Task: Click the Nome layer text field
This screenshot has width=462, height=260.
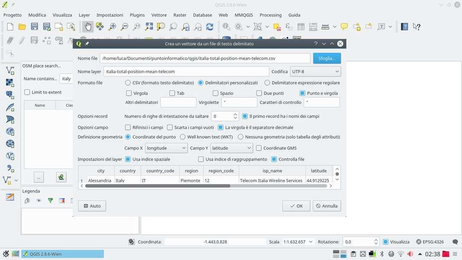Action: [186, 71]
